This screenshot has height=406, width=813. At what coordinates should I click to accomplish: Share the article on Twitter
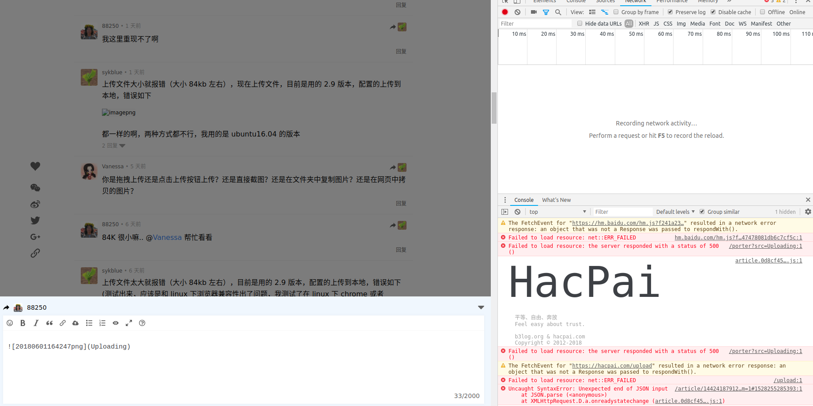(x=35, y=220)
